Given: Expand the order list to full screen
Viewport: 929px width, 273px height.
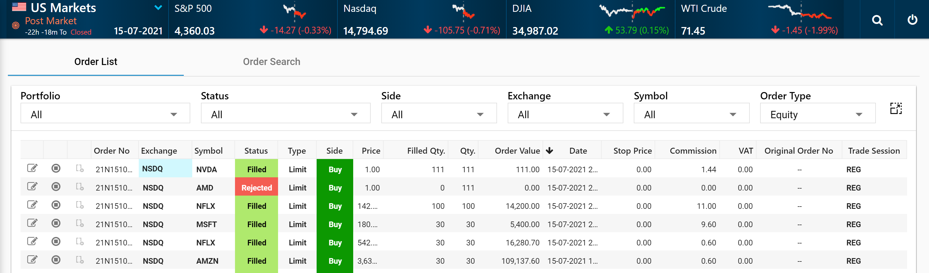Looking at the screenshot, I should click(896, 109).
